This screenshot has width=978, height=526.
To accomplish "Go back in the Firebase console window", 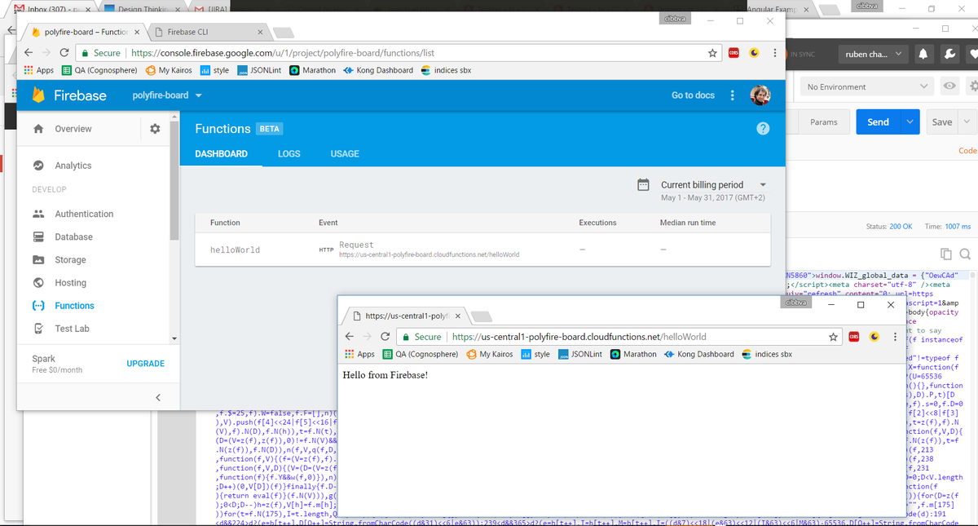I will coord(28,53).
